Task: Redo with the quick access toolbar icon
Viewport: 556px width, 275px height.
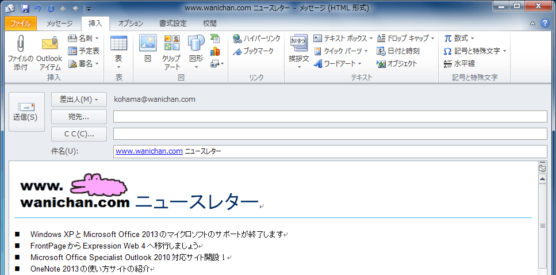Action: [x=51, y=8]
